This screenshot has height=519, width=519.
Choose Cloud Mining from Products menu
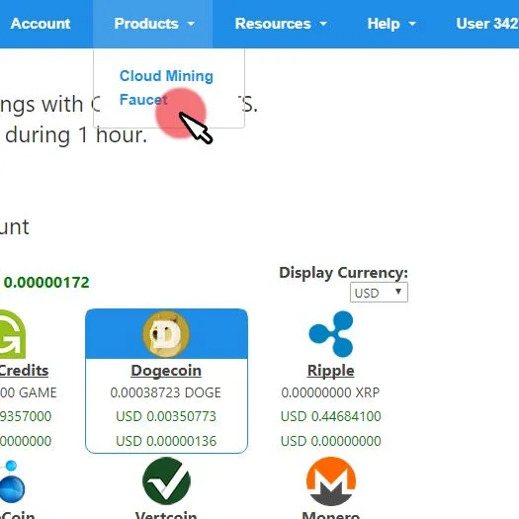tap(166, 76)
